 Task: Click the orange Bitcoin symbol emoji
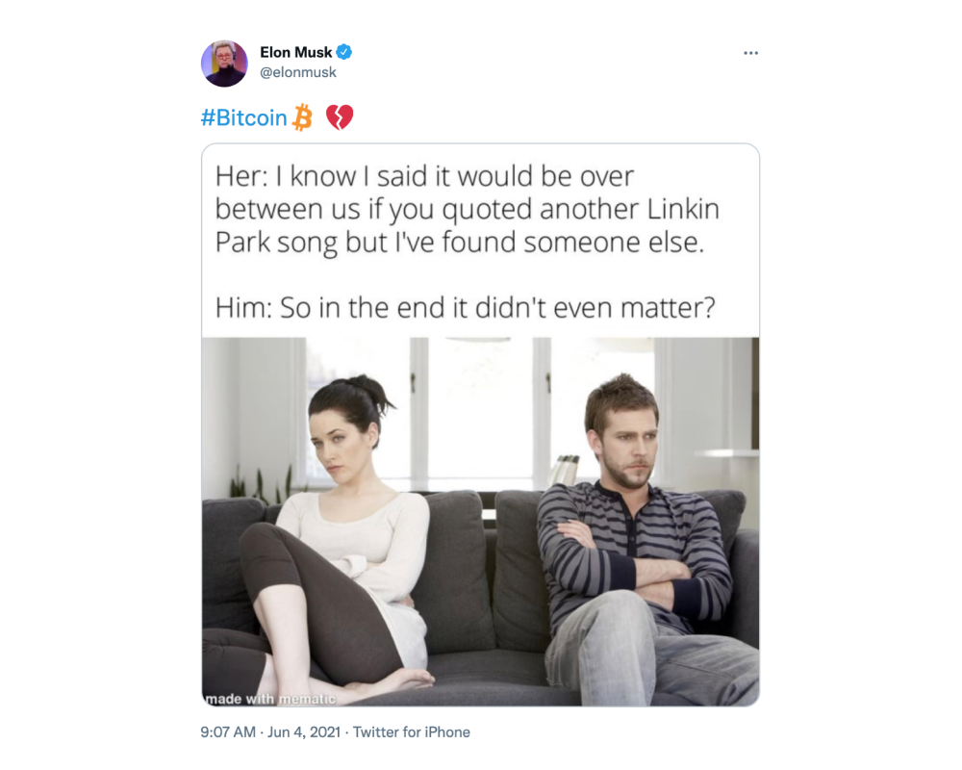pos(302,117)
